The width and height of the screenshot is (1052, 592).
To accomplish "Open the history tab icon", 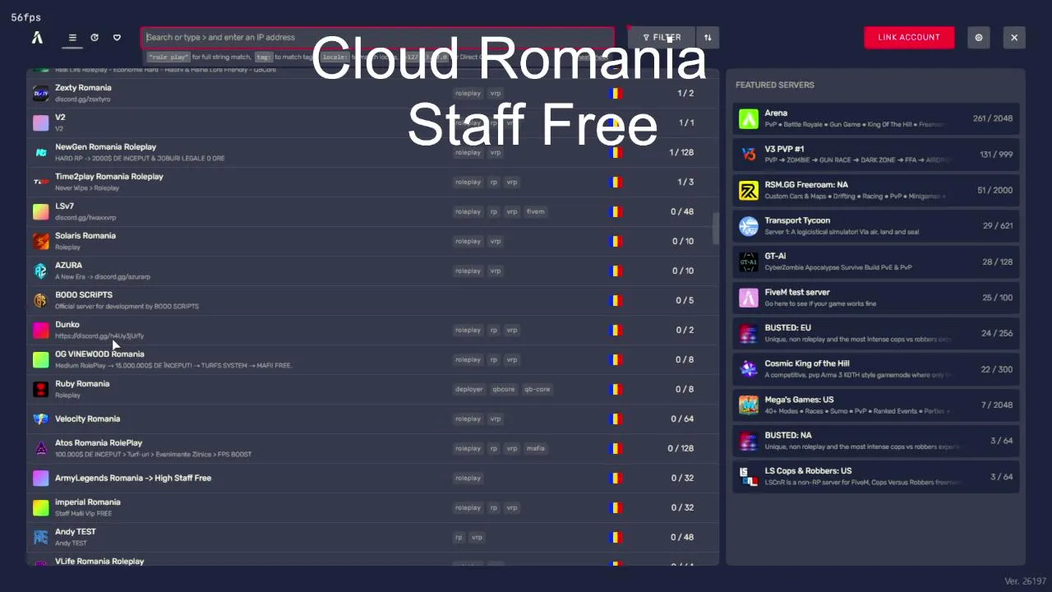I will [x=95, y=38].
